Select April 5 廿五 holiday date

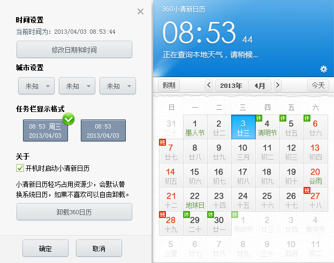point(291,127)
